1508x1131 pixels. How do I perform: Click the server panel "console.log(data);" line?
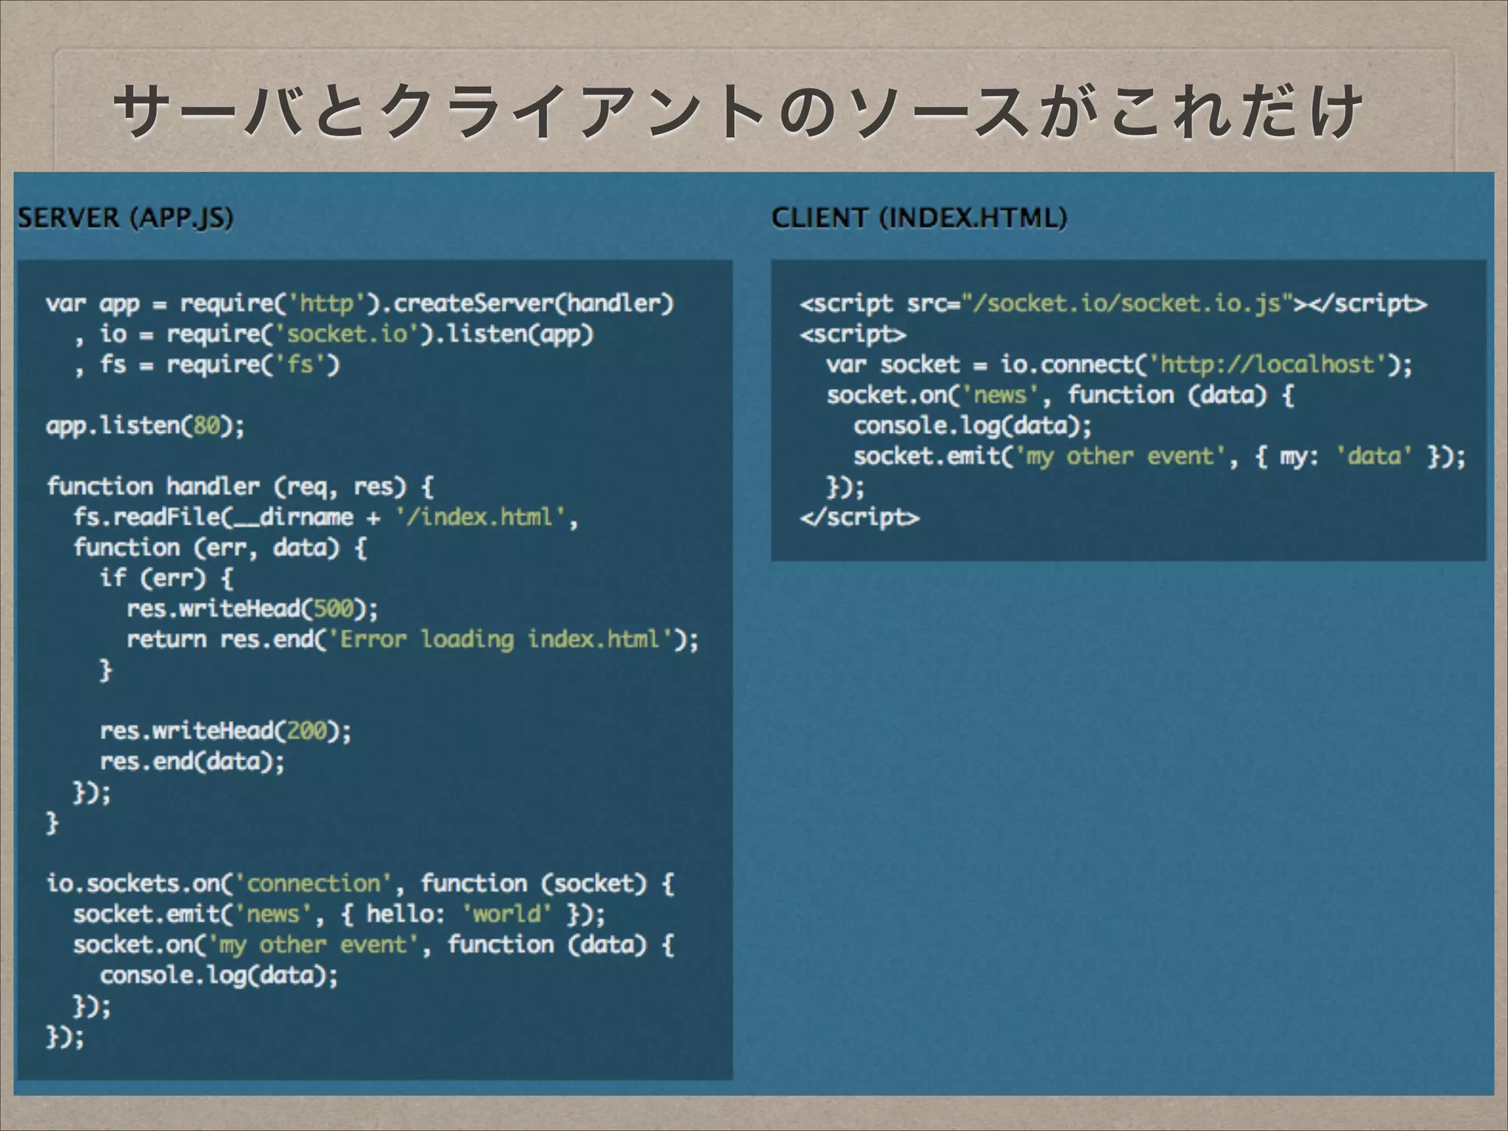click(x=219, y=976)
